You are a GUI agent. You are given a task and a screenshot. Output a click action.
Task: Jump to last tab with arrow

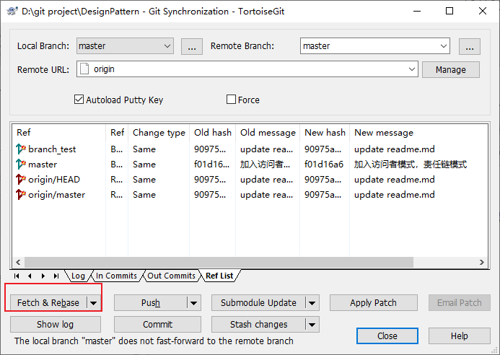click(56, 276)
